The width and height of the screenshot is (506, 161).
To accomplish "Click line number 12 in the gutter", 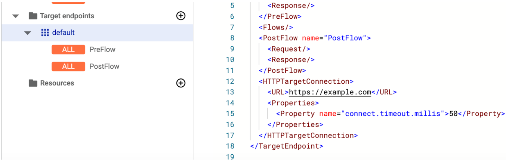I will [230, 81].
